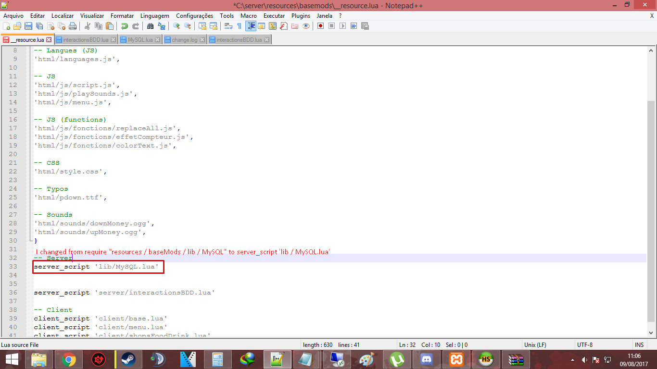The image size is (657, 369).
Task: Save the current file via toolbar
Action: (x=28, y=26)
